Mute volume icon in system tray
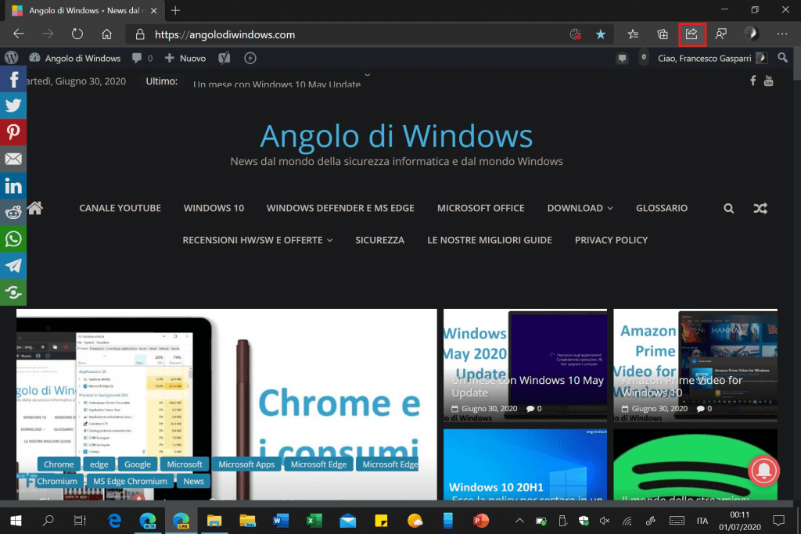 tap(604, 520)
